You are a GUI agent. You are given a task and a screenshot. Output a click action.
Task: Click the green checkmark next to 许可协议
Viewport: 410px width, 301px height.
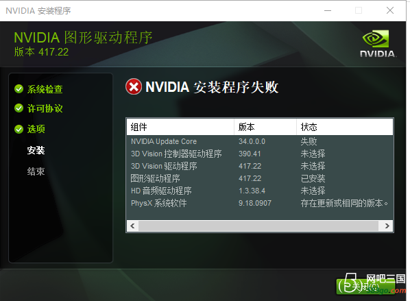[x=19, y=108]
